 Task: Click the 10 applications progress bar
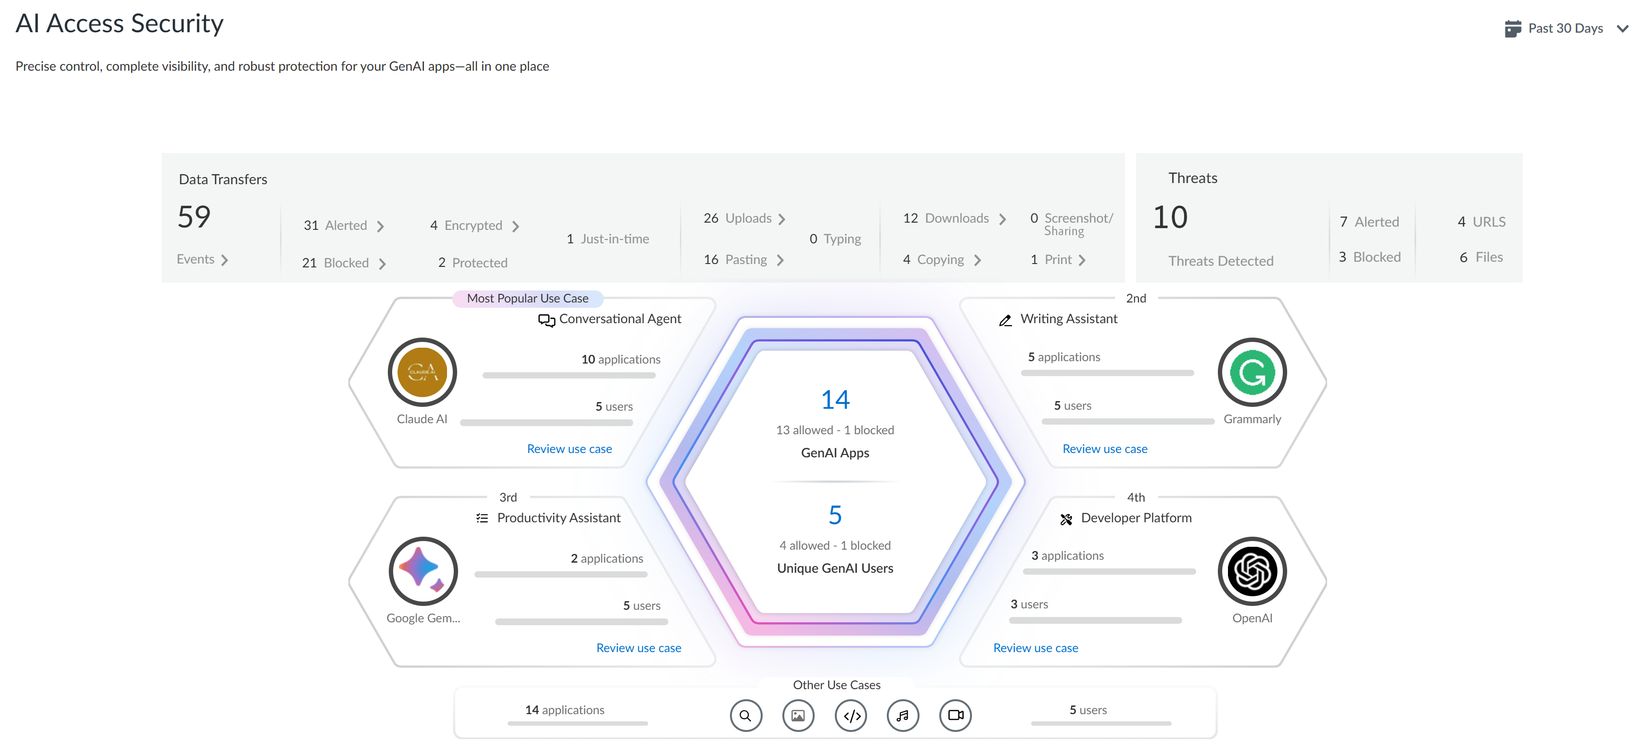pyautogui.click(x=568, y=376)
